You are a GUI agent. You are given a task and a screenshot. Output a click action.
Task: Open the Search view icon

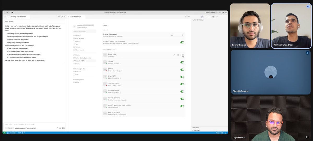tap(206, 17)
